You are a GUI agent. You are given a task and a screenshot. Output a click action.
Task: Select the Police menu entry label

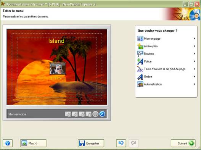pyautogui.click(x=148, y=61)
